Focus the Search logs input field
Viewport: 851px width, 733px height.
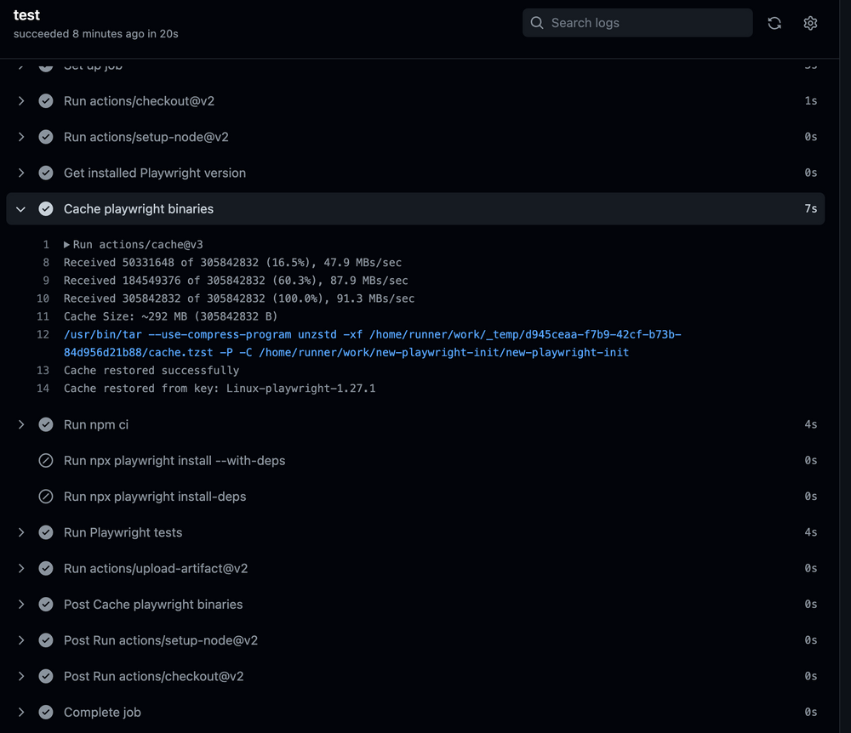637,23
